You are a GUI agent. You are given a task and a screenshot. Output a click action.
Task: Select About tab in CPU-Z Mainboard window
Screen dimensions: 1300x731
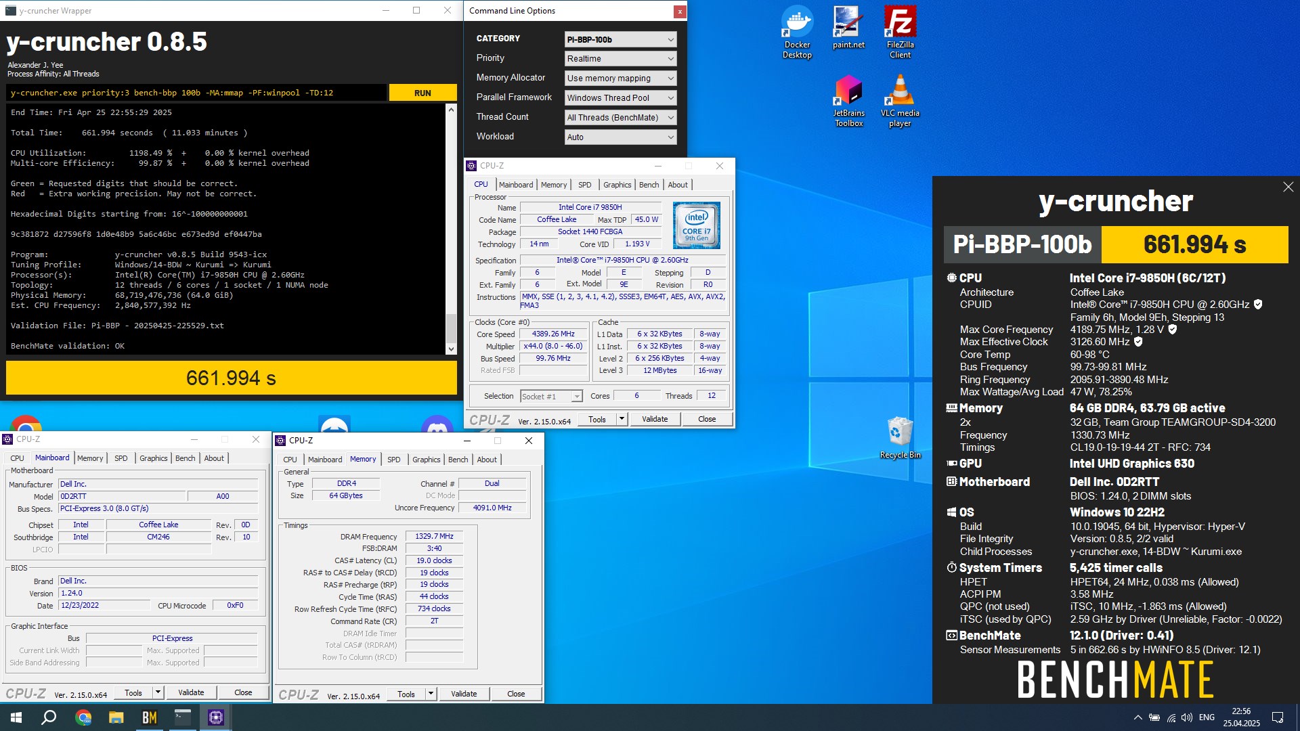coord(214,458)
